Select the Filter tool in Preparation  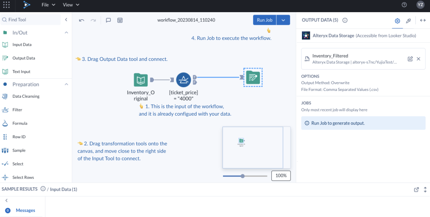[x=17, y=110]
